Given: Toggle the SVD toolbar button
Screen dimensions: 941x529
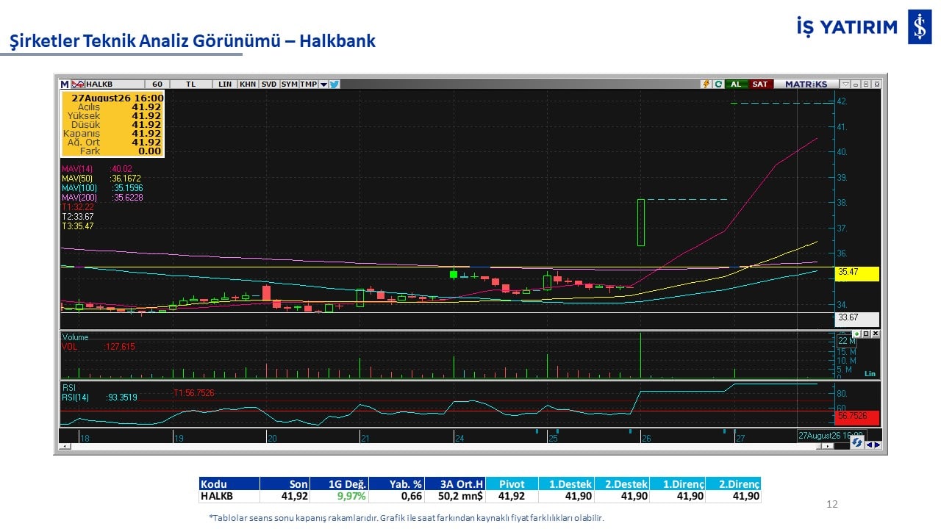Looking at the screenshot, I should point(269,84).
